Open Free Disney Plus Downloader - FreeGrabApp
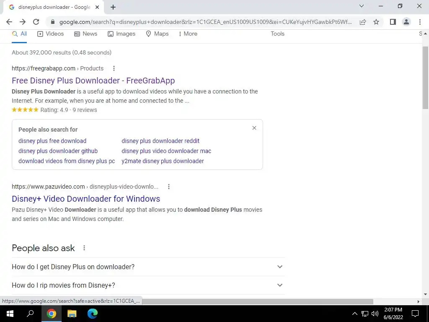This screenshot has width=429, height=322. tap(93, 80)
